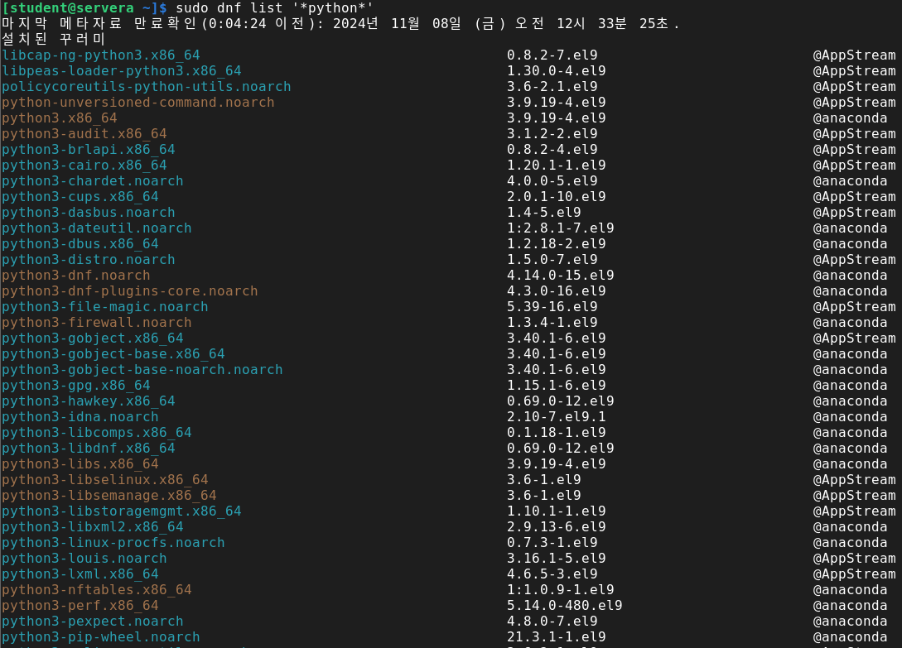The height and width of the screenshot is (648, 902).
Task: Click python3-libsemanage.x86_64 package name
Action: (109, 495)
